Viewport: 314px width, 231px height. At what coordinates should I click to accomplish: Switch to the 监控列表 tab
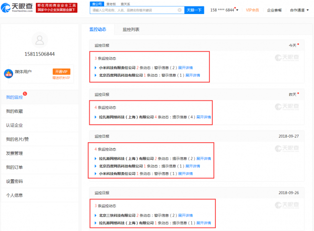pyautogui.click(x=131, y=29)
